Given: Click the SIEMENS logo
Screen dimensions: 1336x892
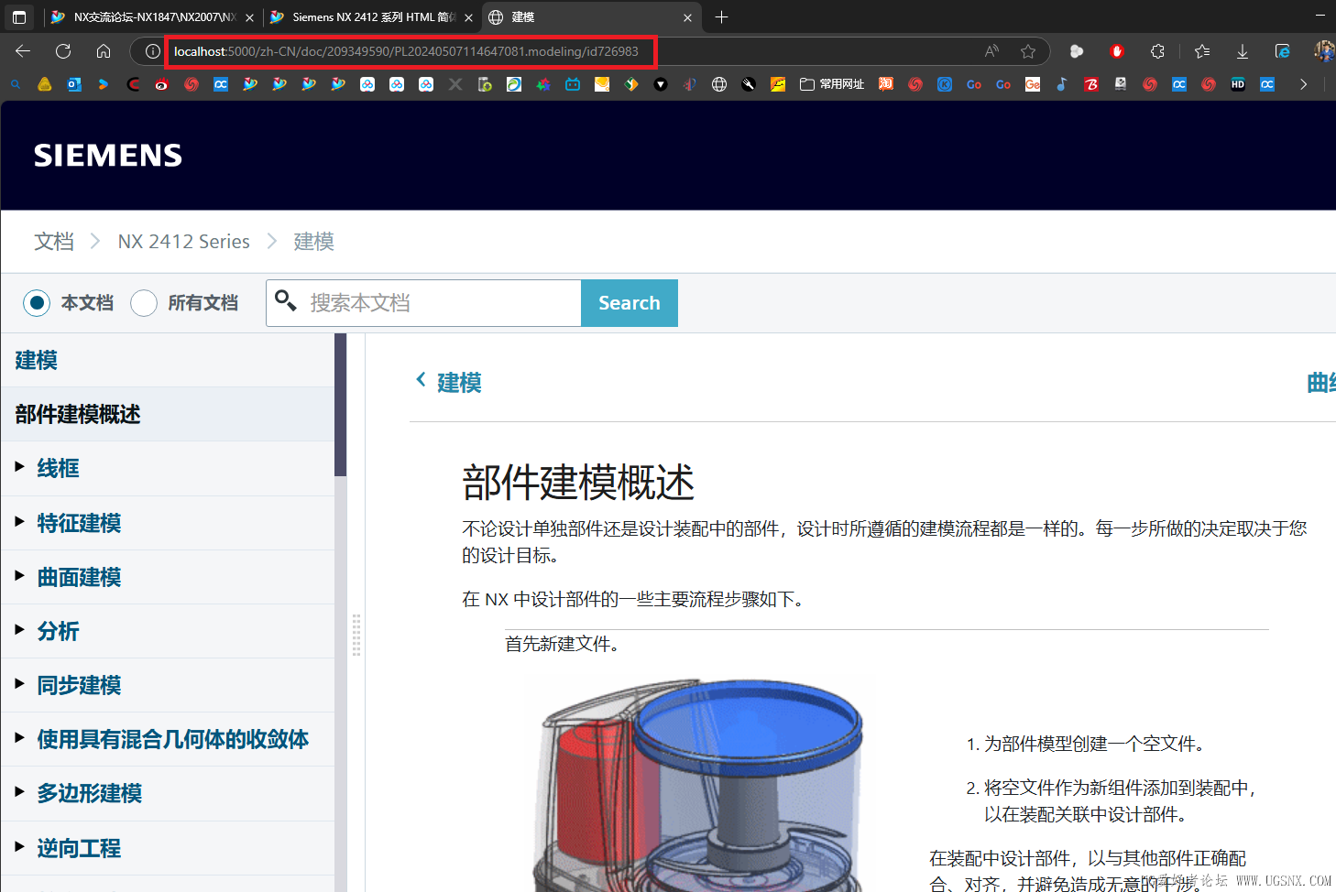Looking at the screenshot, I should click(x=108, y=156).
